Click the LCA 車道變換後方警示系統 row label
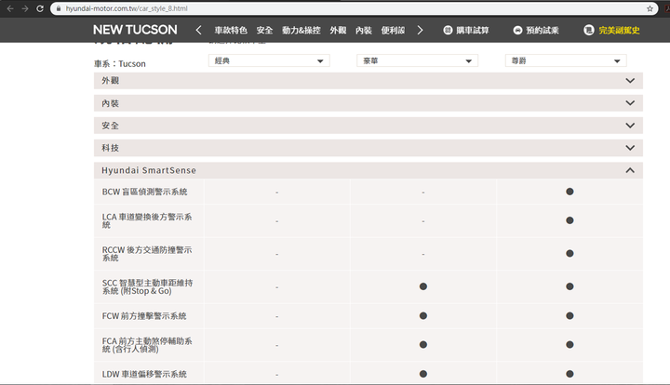Viewport: 670px width, 385px height. (147, 220)
